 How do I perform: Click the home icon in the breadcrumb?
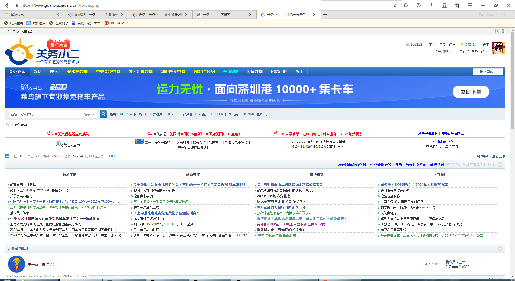coord(7,124)
